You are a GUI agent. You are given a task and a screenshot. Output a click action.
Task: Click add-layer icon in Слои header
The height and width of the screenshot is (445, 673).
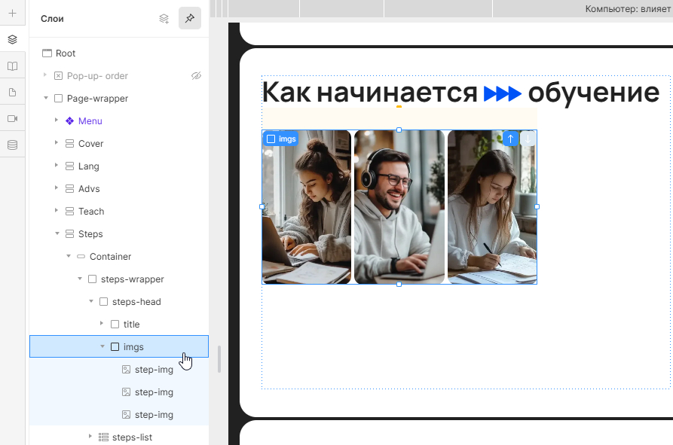click(164, 19)
